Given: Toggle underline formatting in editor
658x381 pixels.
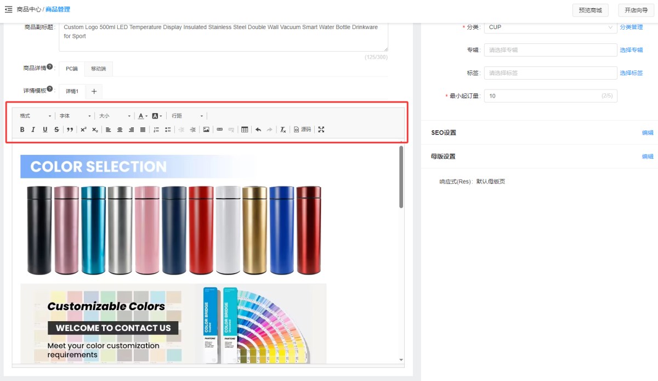Looking at the screenshot, I should pyautogui.click(x=45, y=130).
